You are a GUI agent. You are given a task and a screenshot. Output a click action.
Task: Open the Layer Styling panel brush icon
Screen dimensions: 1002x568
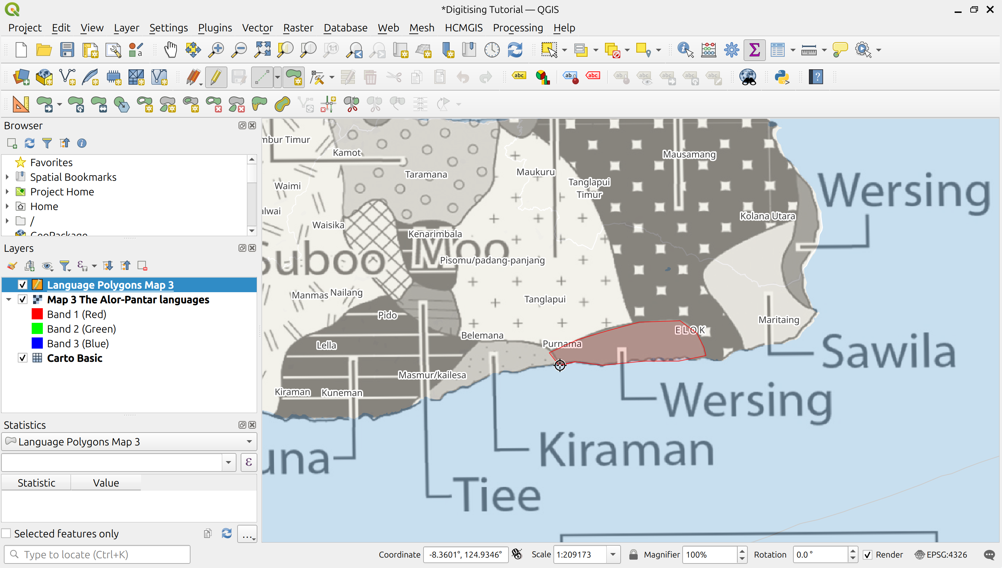pyautogui.click(x=11, y=266)
